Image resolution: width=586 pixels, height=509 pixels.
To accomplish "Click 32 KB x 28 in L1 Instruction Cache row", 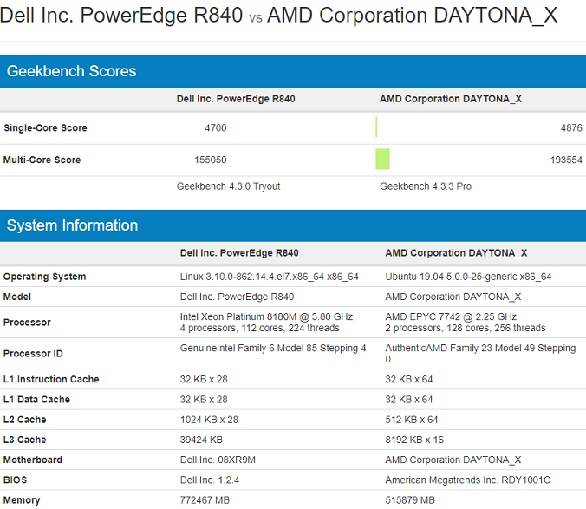I will [x=204, y=379].
